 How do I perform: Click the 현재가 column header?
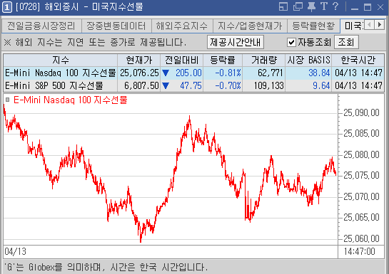point(139,60)
